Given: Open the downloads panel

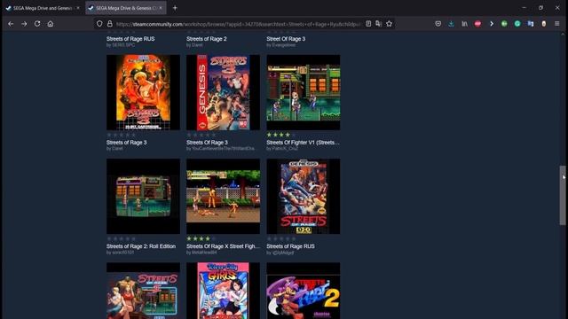Looking at the screenshot, I should 451,24.
